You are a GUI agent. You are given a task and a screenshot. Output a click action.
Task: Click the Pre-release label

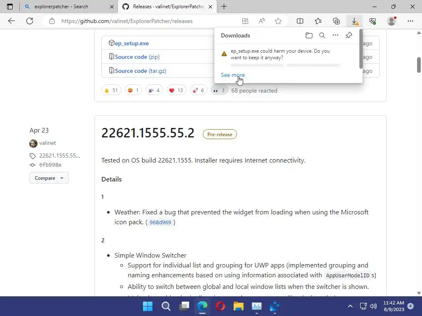click(220, 135)
